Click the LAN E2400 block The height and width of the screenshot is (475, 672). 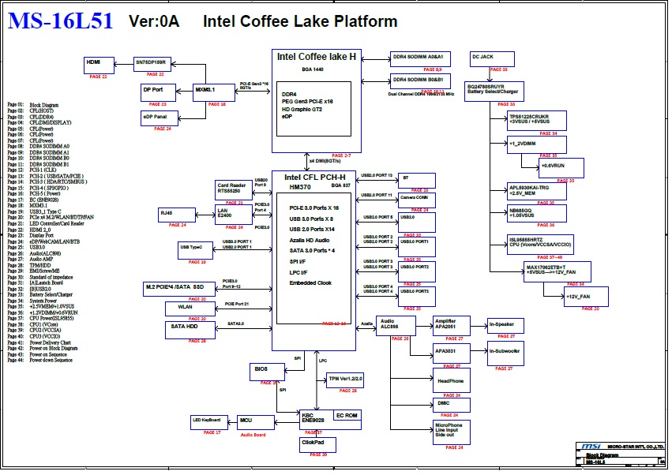(234, 215)
